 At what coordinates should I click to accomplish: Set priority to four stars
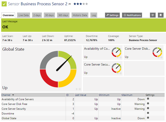[84, 4]
